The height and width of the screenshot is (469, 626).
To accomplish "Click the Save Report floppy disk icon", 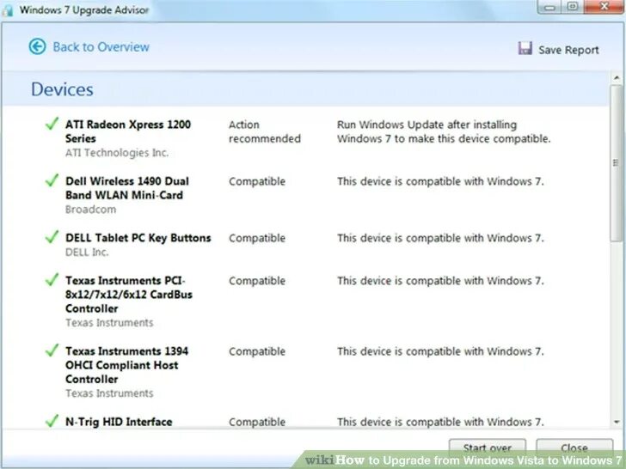I will click(x=525, y=48).
